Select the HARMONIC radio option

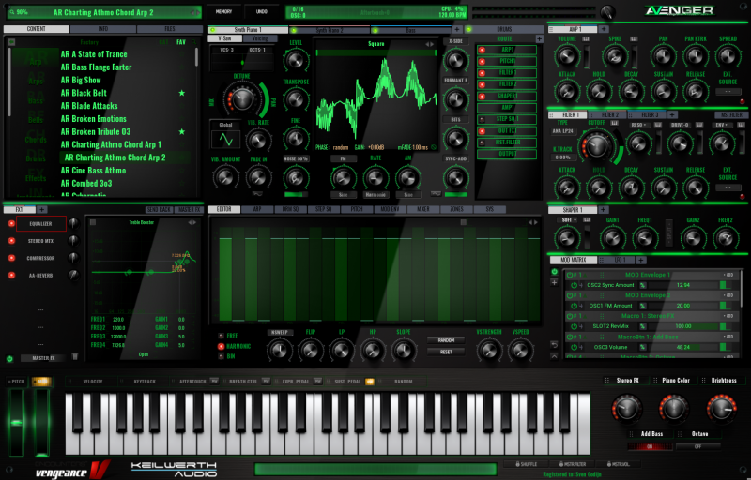click(x=221, y=346)
